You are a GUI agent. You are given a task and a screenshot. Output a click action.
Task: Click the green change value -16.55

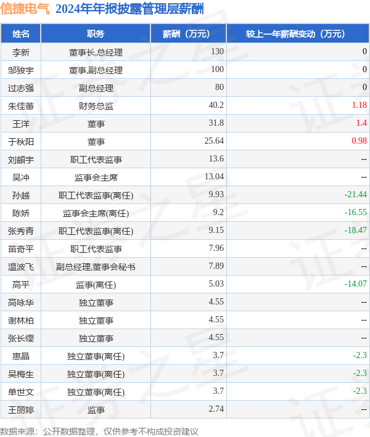[x=355, y=212]
